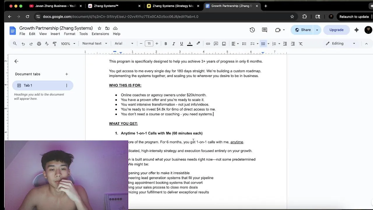Switch to Javan Zhang Business YouTube tab
Image resolution: width=373 pixels, height=210 pixels.
(55, 6)
